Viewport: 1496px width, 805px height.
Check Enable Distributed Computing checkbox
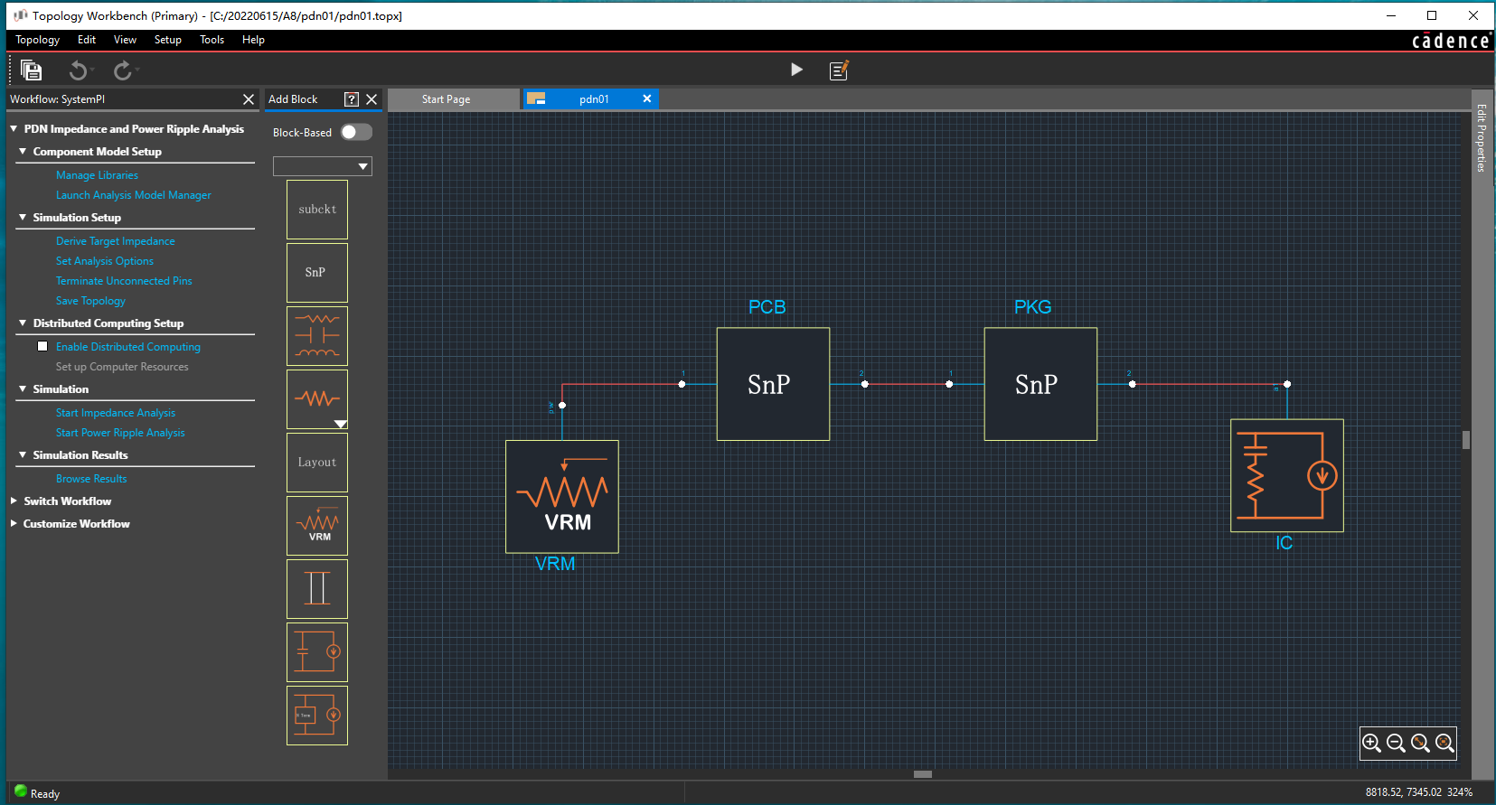tap(42, 346)
